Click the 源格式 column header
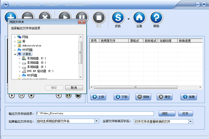The width and height of the screenshot is (209, 139). 136,41
